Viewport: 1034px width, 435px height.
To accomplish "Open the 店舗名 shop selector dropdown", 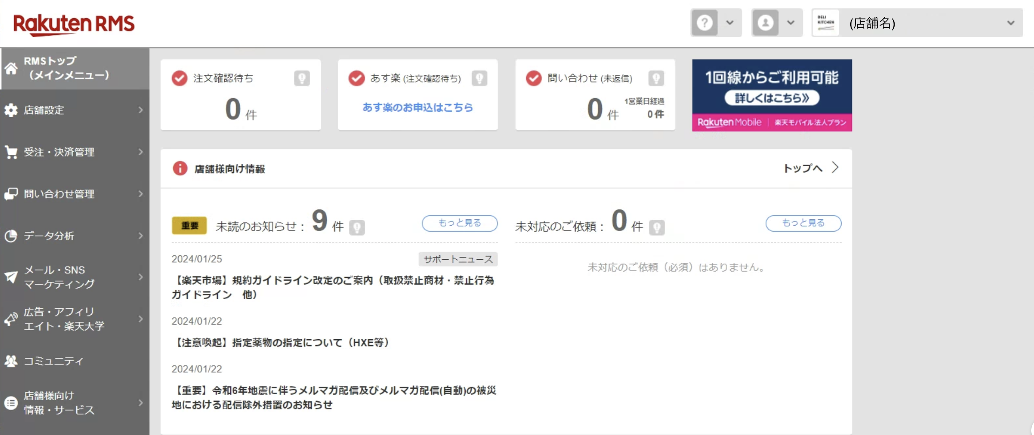I will [x=917, y=23].
